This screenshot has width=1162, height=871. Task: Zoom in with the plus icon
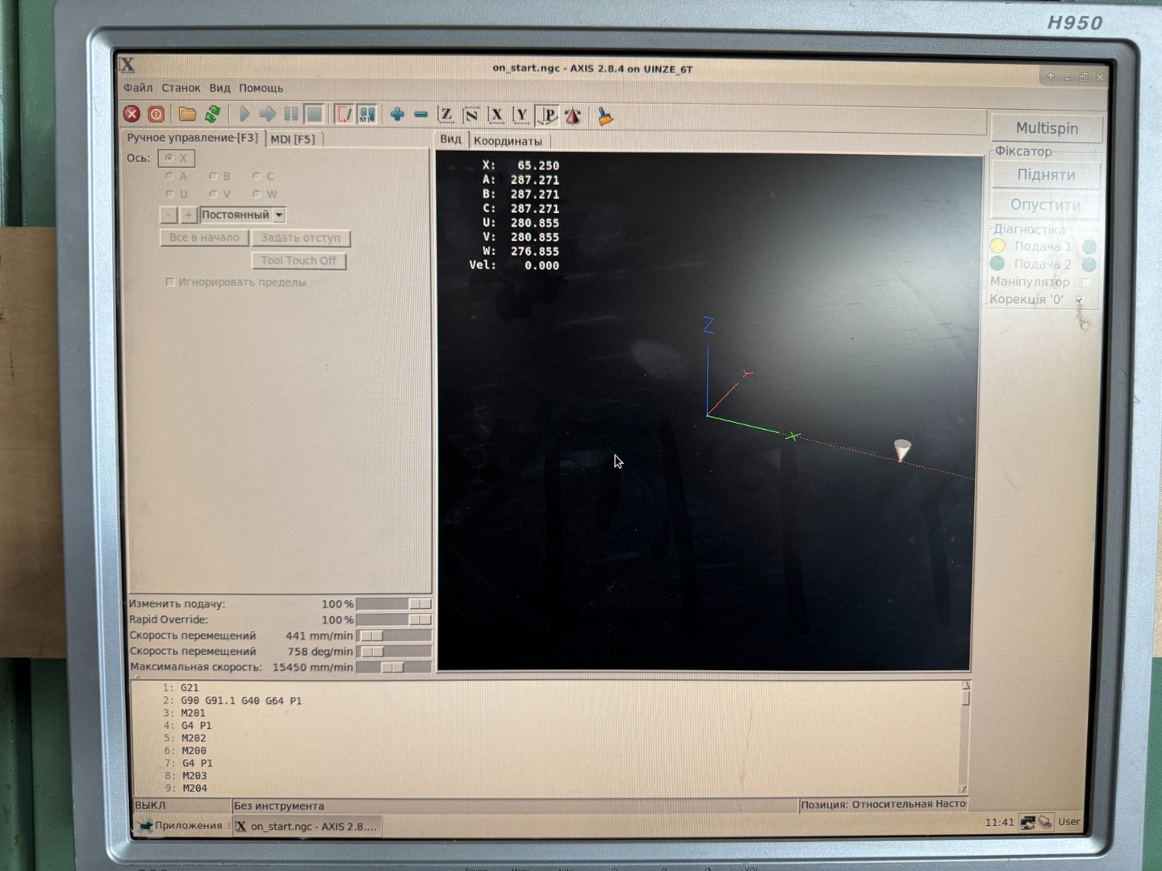(x=397, y=115)
